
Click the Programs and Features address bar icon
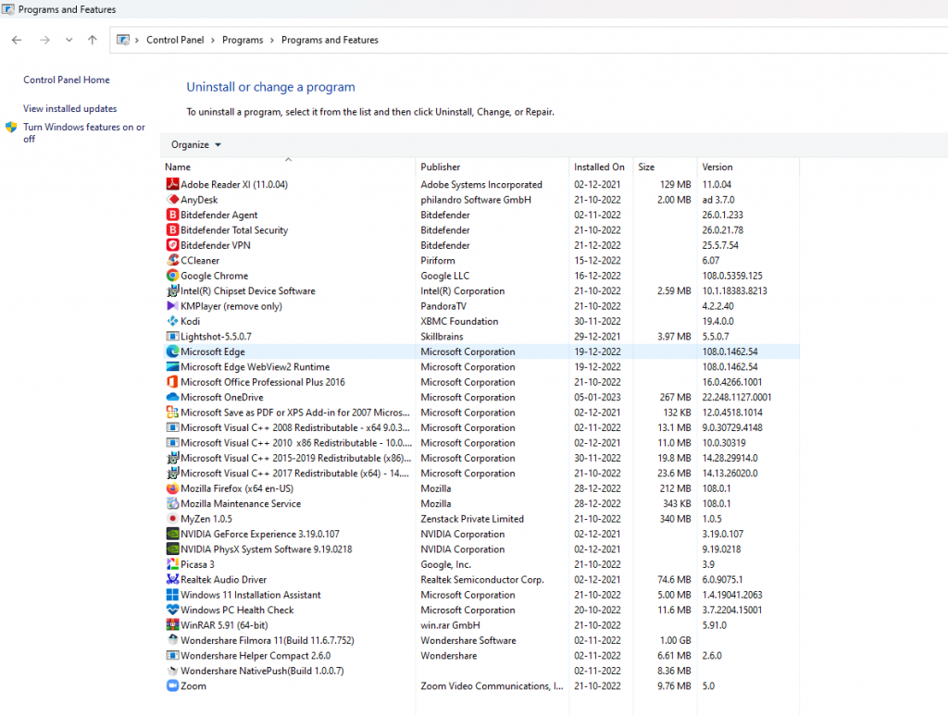(123, 40)
